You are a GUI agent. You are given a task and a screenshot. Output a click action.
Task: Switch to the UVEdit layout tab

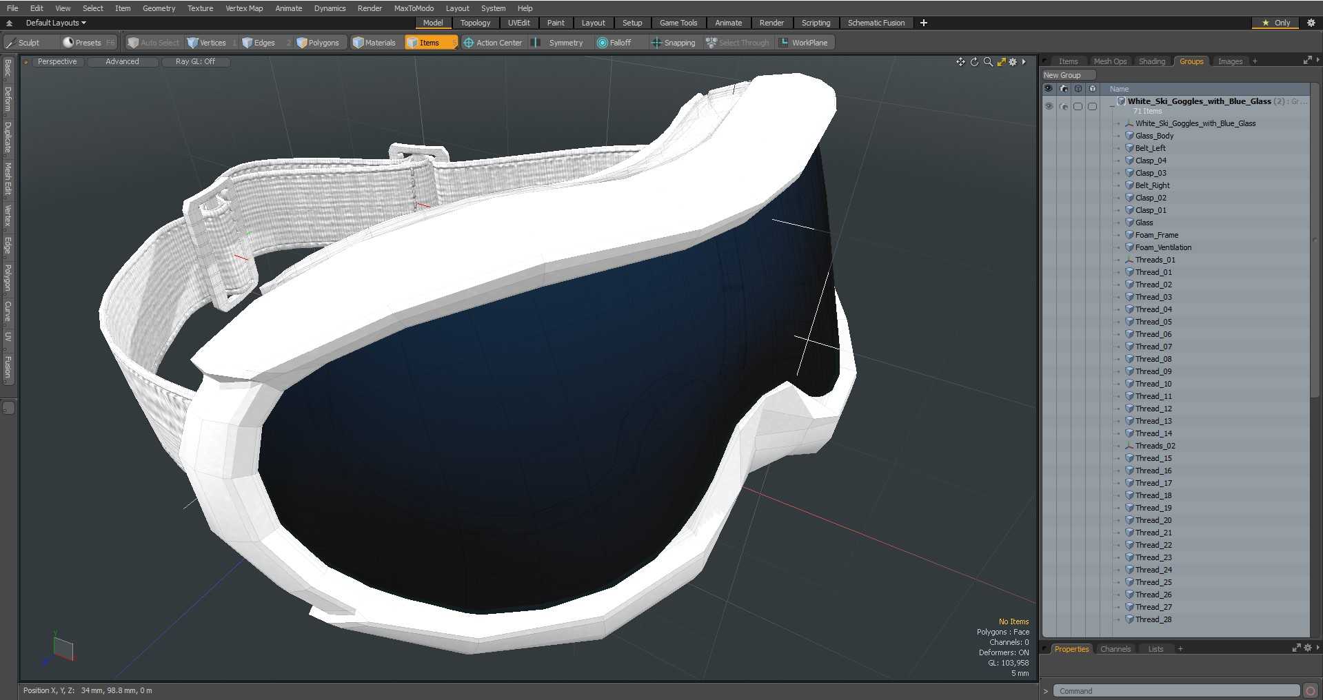519,23
